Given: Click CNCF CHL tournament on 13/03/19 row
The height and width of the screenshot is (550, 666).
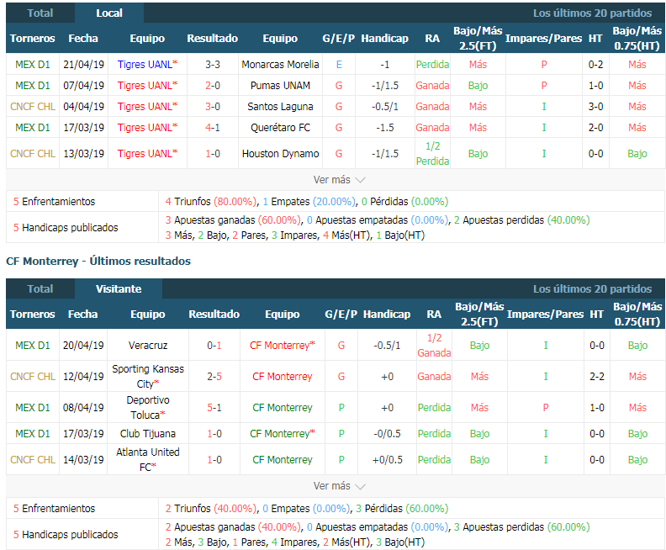Looking at the screenshot, I should (x=33, y=154).
